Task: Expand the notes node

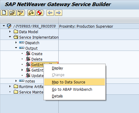Action: tap(16, 81)
